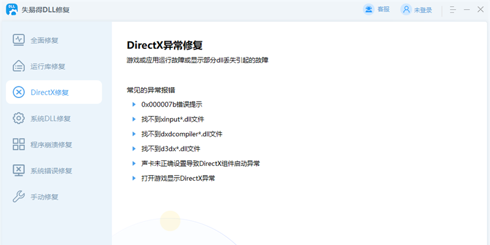Click the 未登录 user avatar icon
This screenshot has height=245, width=490.
coord(406,9)
